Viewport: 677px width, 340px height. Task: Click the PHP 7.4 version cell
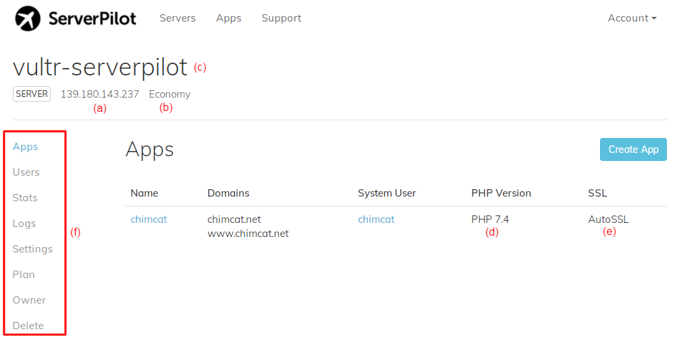pos(490,219)
